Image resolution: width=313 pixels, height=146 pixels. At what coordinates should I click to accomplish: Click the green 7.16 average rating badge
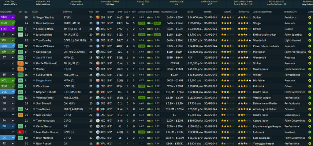click(141, 23)
